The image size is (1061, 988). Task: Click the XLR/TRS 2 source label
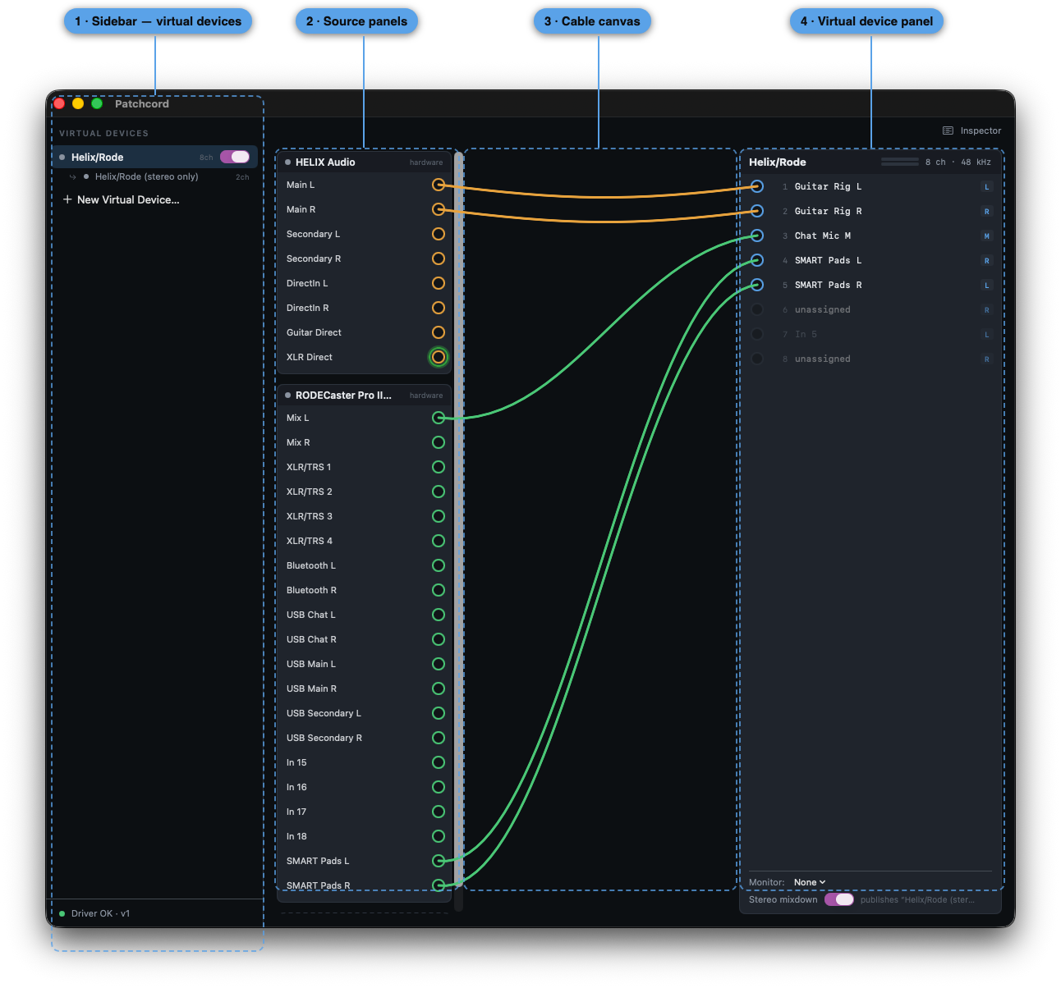pyautogui.click(x=309, y=492)
